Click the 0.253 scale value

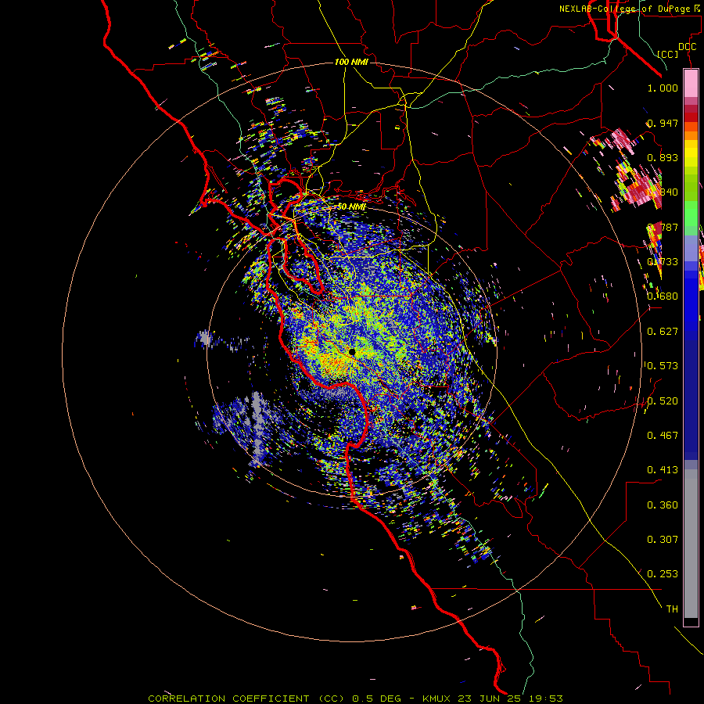pyautogui.click(x=663, y=574)
